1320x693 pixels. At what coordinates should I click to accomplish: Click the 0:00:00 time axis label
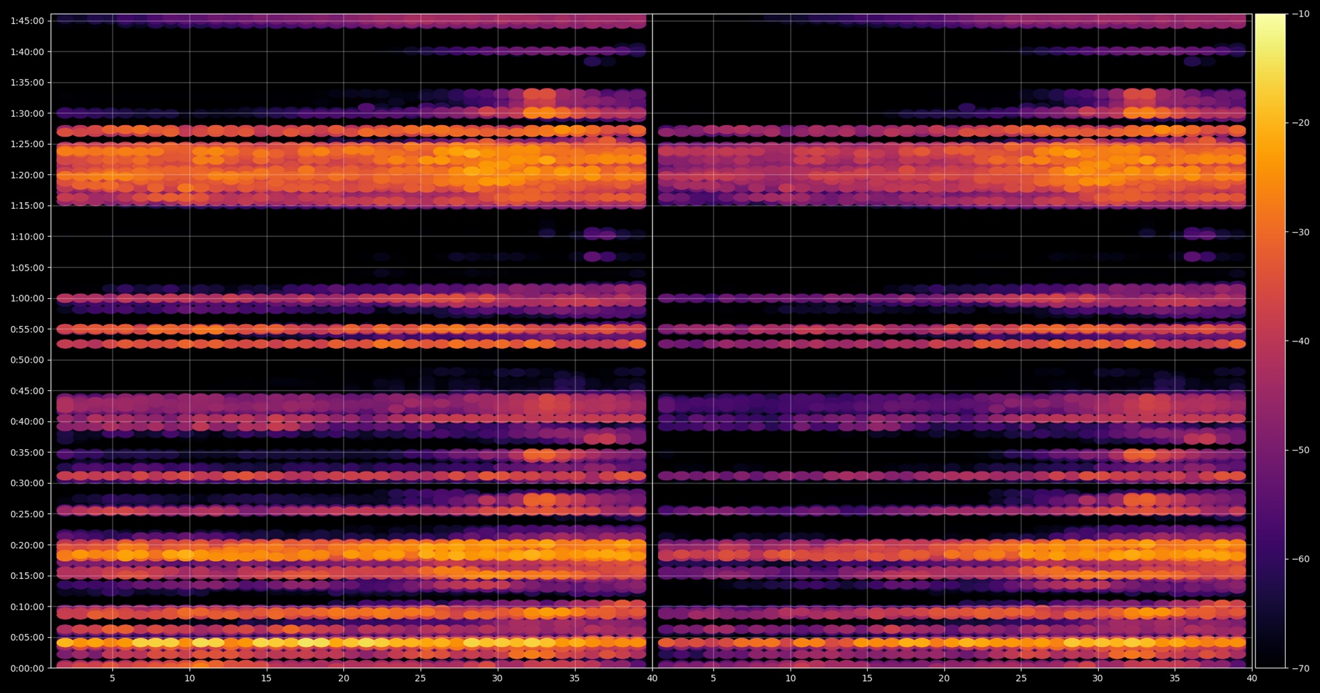point(27,668)
